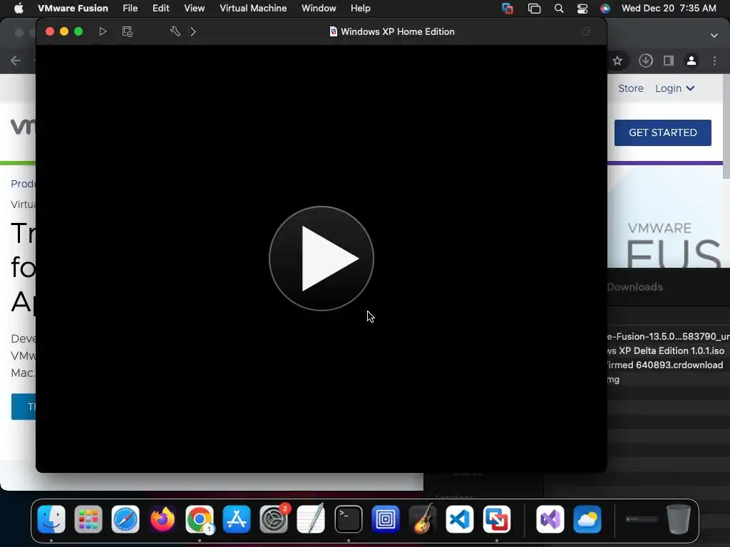This screenshot has width=730, height=547.
Task: Bookmark this page with Chrome's star icon
Action: coord(617,61)
